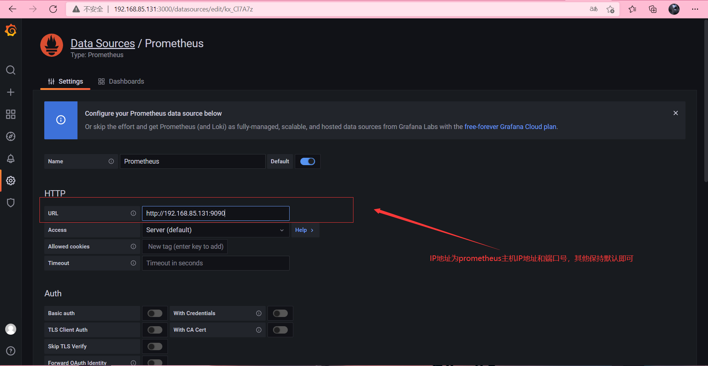Screen dimensions: 708x366
Task: Open the browser more options menu
Action: tap(695, 9)
